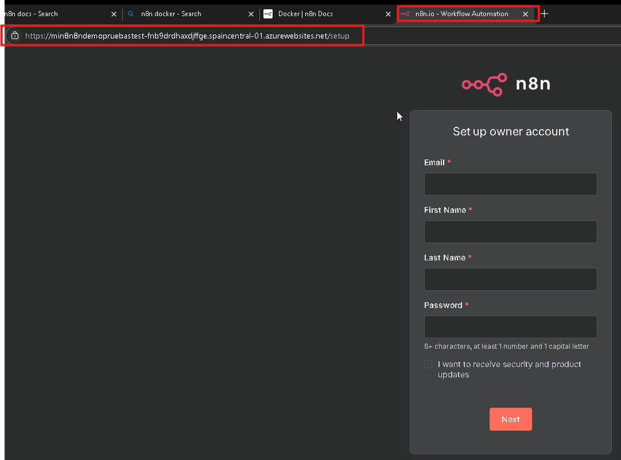The image size is (621, 460).
Task: Click the search magnifier icon on n8n docker tab
Action: 131,14
